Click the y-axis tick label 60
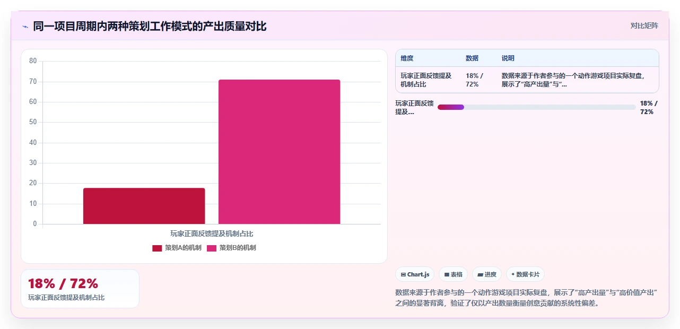 coord(33,102)
